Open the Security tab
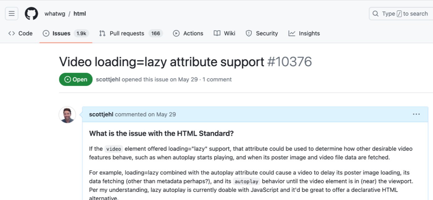 click(262, 33)
